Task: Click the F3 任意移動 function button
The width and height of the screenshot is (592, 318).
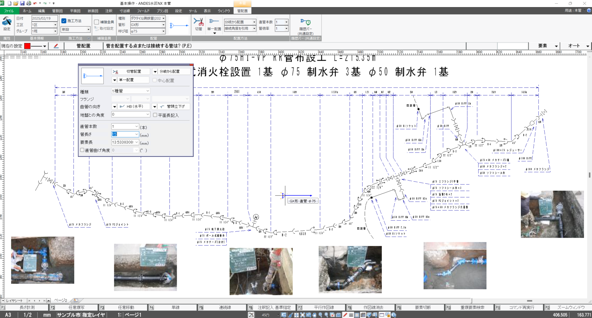Action: [123, 308]
